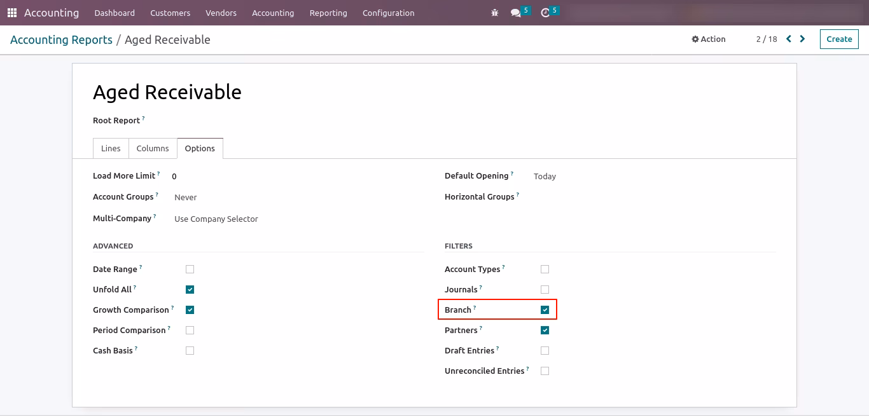Screen dimensions: 869x417
Task: Click the Create button
Action: [x=839, y=39]
